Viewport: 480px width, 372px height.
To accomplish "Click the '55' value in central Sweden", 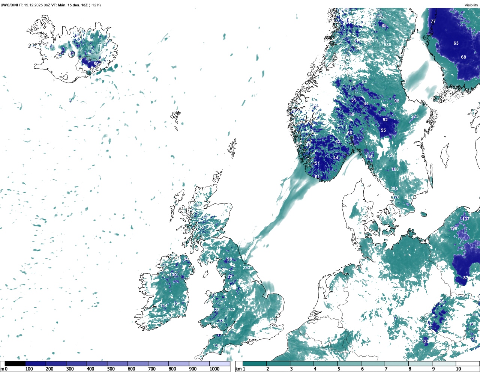I will pos(383,131).
